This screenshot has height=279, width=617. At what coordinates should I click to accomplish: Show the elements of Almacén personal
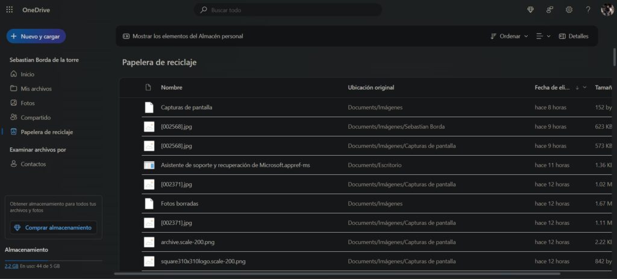tap(183, 36)
